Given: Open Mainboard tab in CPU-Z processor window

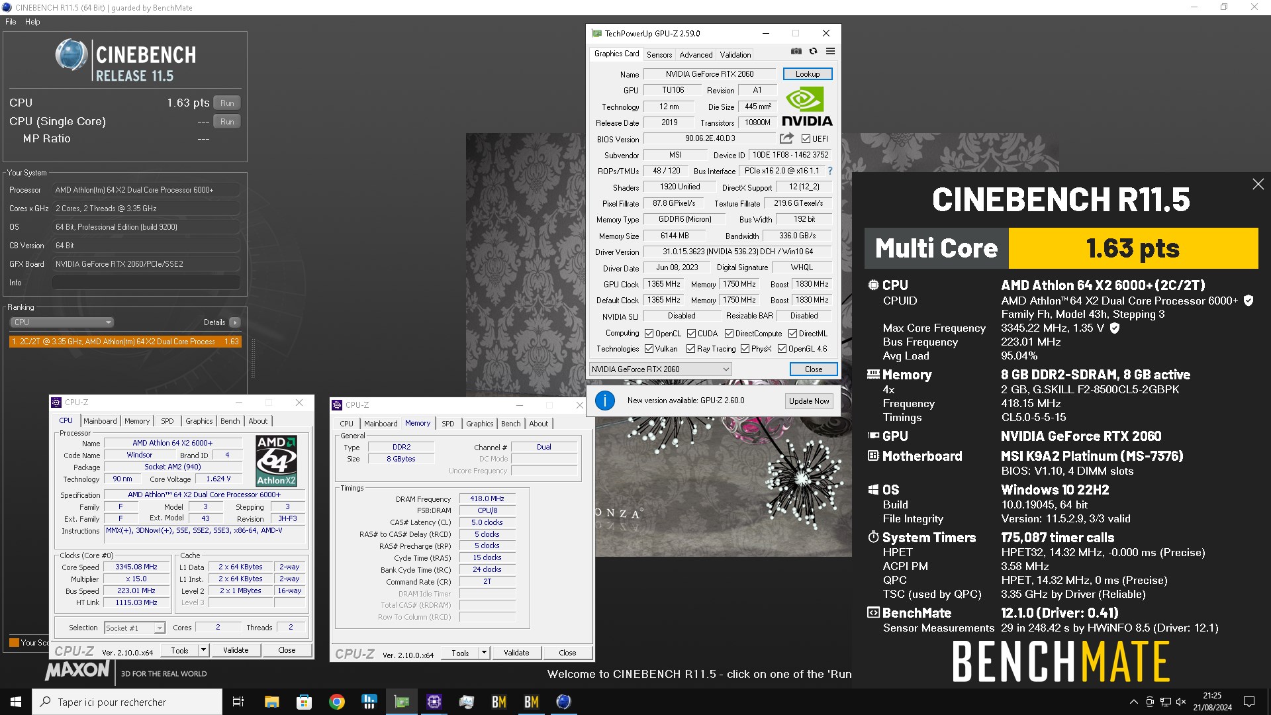Looking at the screenshot, I should point(100,421).
